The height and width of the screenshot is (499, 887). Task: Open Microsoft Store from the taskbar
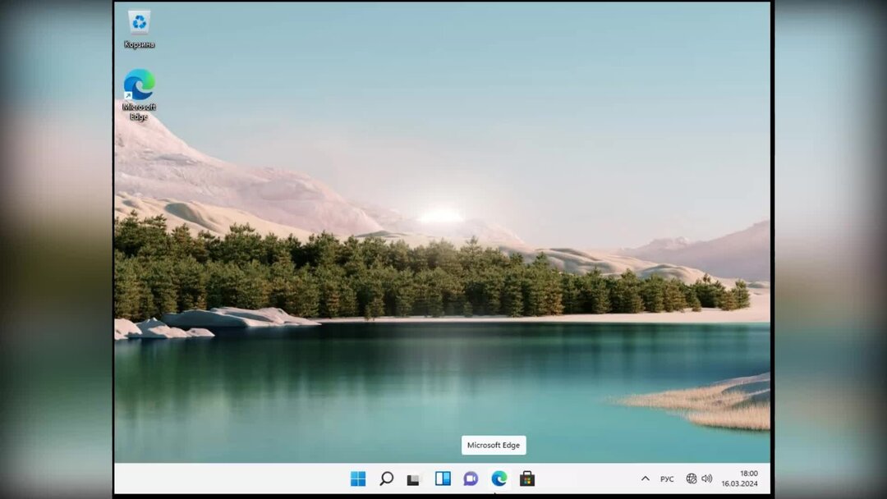tap(527, 478)
